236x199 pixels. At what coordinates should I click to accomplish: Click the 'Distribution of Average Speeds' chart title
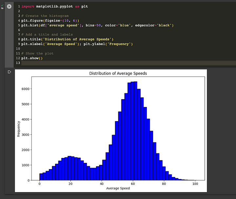point(118,74)
